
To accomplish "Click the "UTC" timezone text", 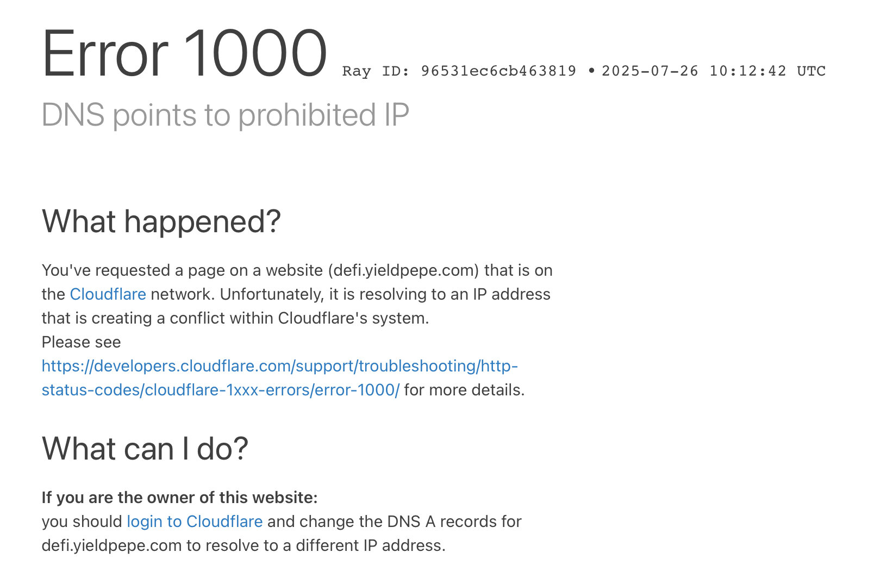I will (811, 71).
